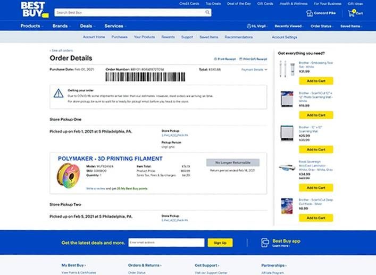Click the Concord Pike store icon

point(310,13)
